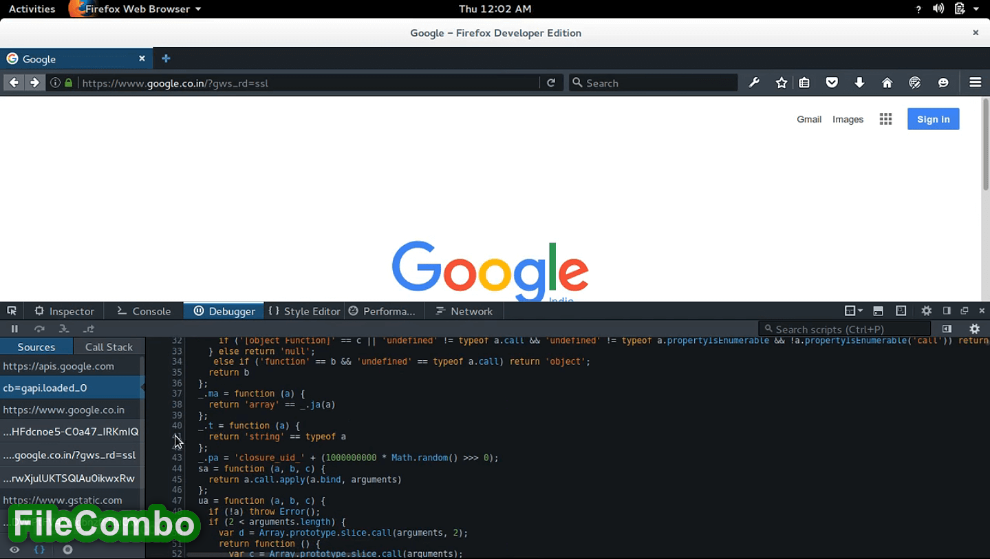The height and width of the screenshot is (559, 990).
Task: Toggle the split console button
Action: 878,311
